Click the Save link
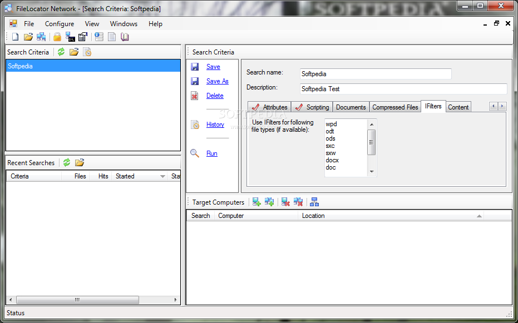518x323 pixels. [213, 67]
